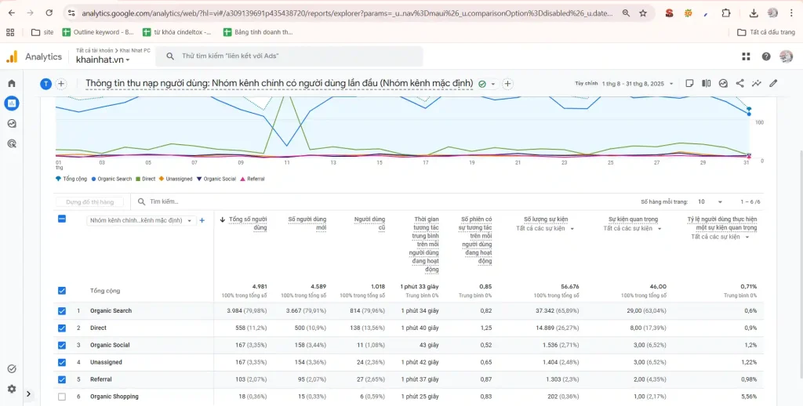Image resolution: width=803 pixels, height=406 pixels.
Task: Sort by Người dùng cũ column
Action: coord(370,223)
